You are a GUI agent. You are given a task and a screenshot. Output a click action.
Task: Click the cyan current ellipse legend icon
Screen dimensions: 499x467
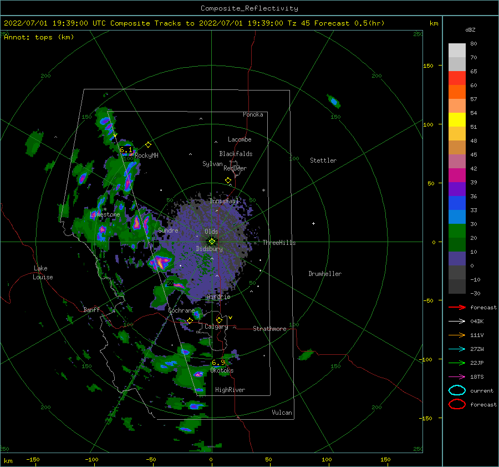coord(457,390)
